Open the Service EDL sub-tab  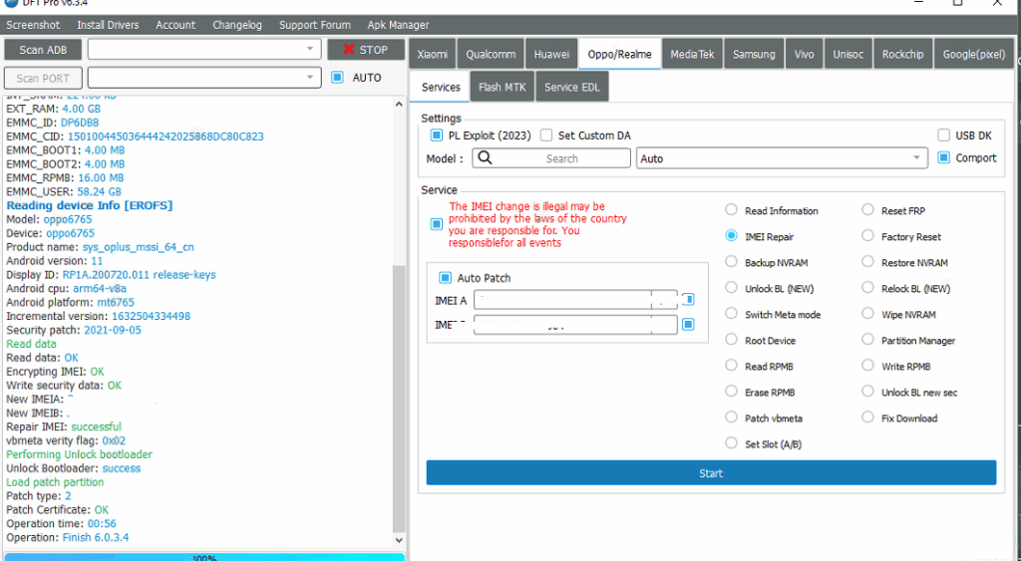pyautogui.click(x=572, y=88)
